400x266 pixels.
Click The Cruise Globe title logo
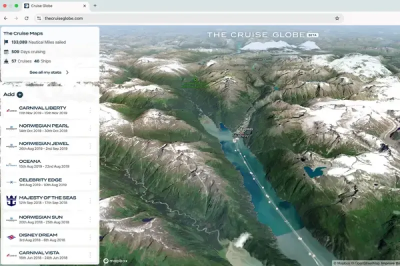(256, 35)
